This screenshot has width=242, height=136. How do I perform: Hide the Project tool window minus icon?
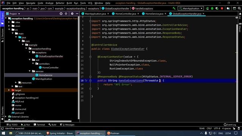pos(77,14)
